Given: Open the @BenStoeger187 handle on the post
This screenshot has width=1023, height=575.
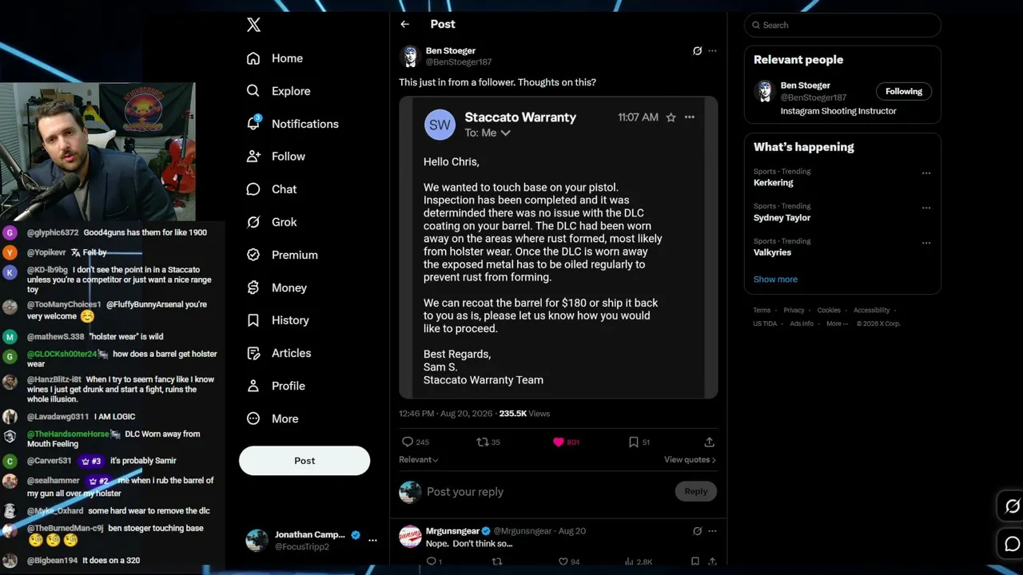Looking at the screenshot, I should (x=459, y=62).
